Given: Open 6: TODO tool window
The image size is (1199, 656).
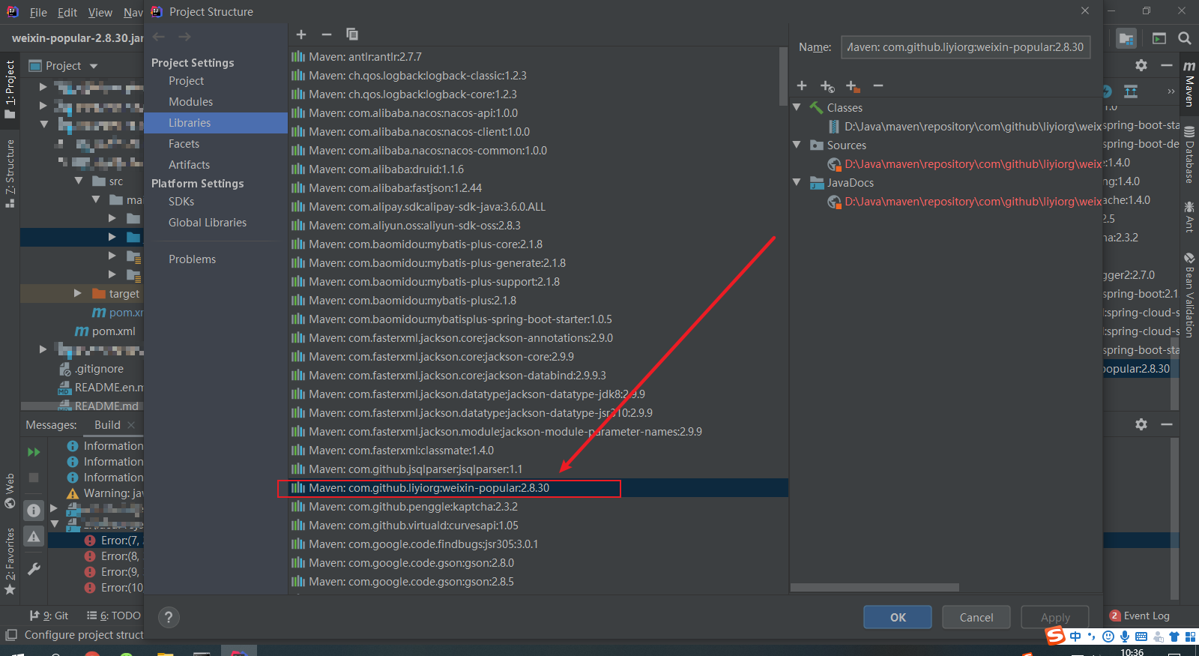Looking at the screenshot, I should click(114, 616).
